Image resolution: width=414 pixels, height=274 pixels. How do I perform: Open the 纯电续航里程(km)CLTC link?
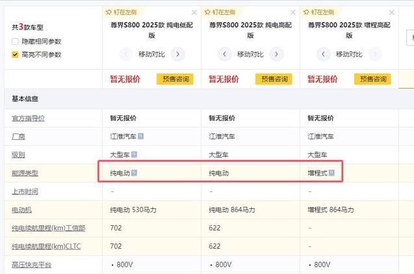(46, 246)
